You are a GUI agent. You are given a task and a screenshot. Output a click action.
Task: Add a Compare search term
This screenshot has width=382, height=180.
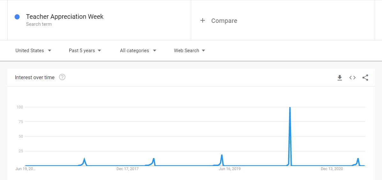click(224, 21)
